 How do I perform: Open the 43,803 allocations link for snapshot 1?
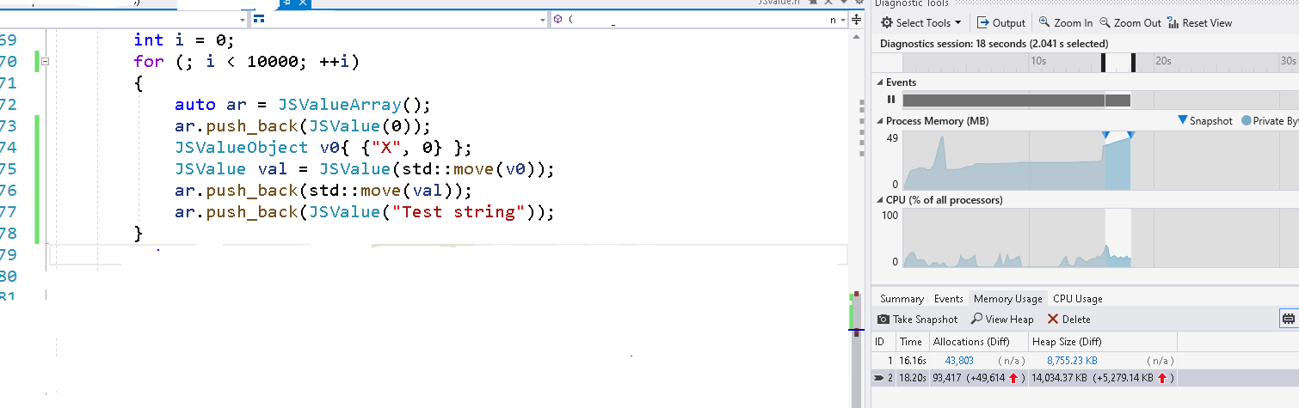tap(959, 361)
